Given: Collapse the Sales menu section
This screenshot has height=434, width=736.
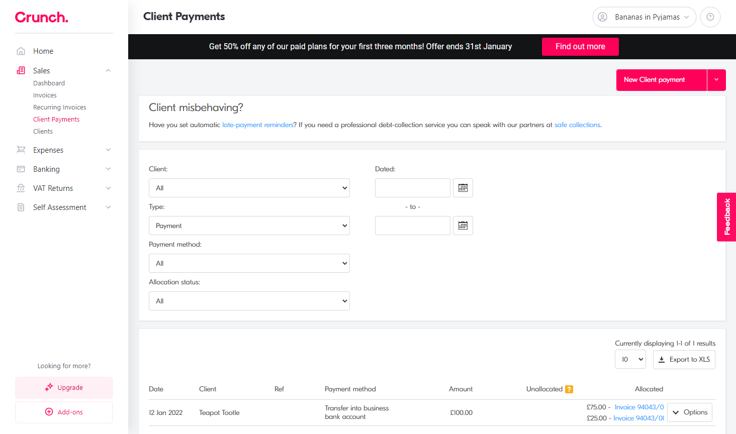Looking at the screenshot, I should click(x=108, y=71).
